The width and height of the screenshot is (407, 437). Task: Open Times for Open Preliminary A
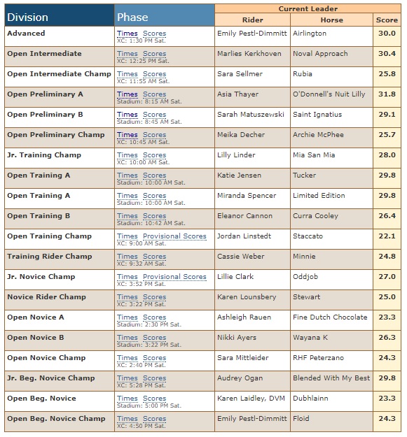coord(127,94)
